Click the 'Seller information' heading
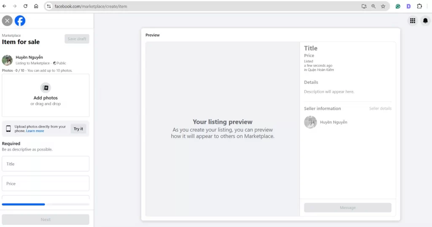This screenshot has height=227, width=432. pos(322,108)
